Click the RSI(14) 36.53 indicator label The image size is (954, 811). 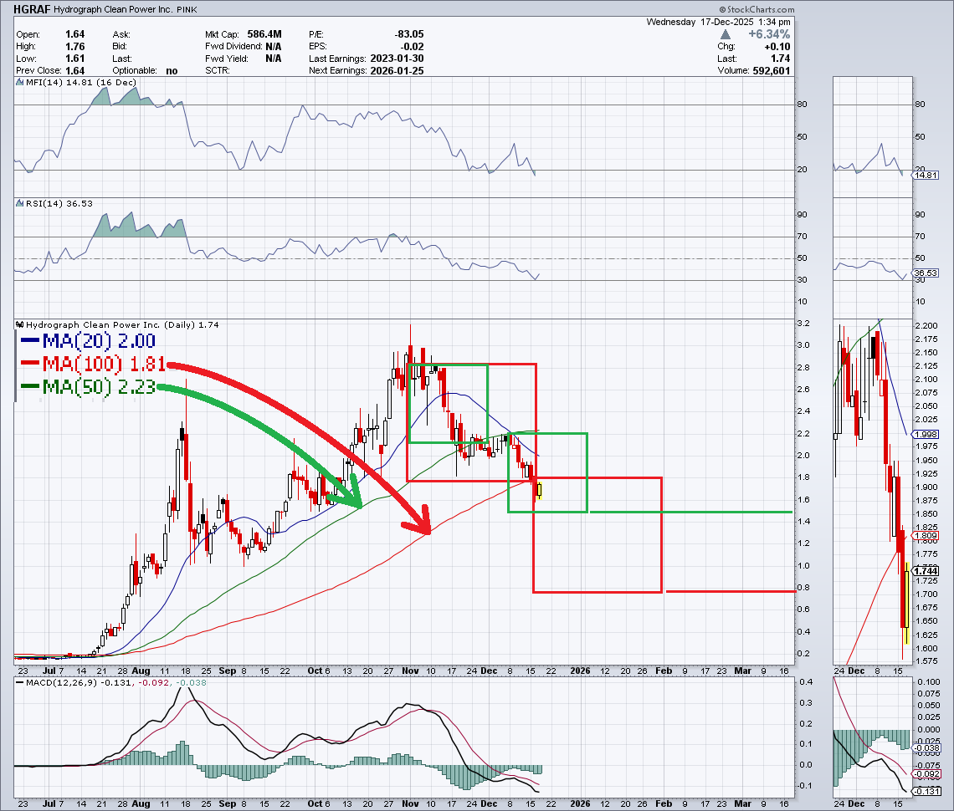[59, 204]
